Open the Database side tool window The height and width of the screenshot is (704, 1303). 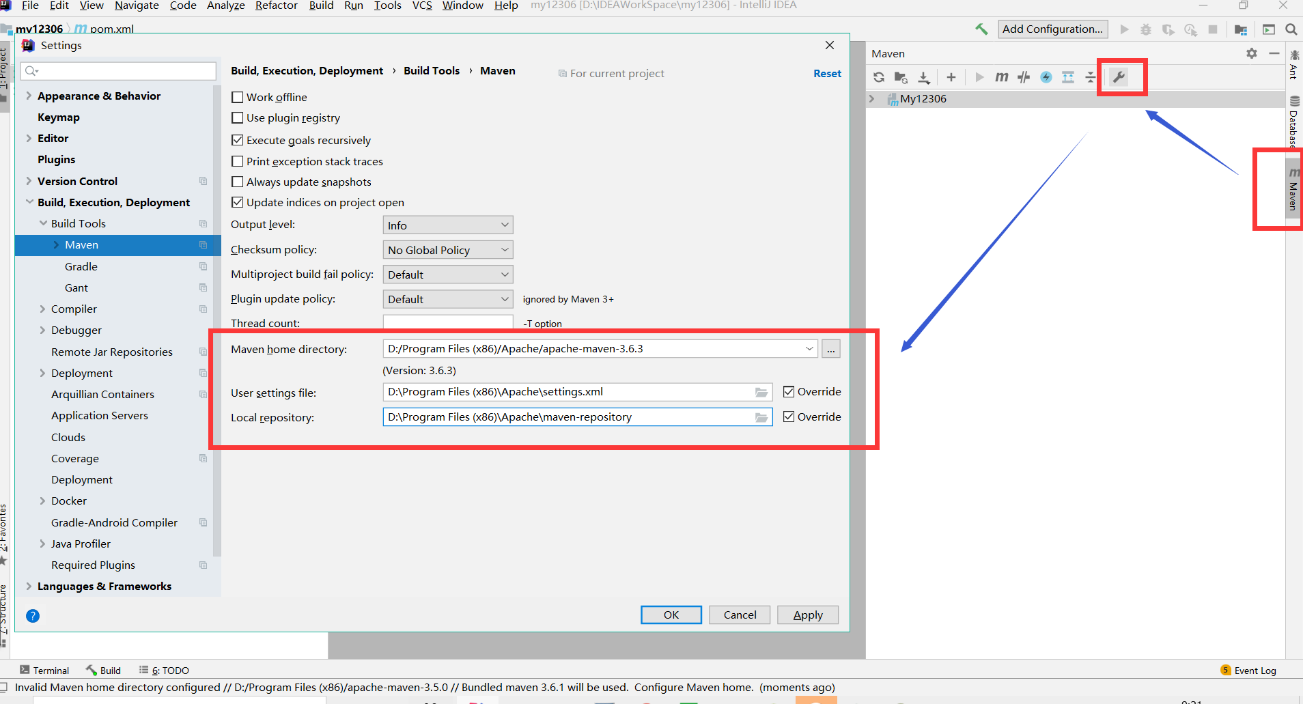(1294, 121)
